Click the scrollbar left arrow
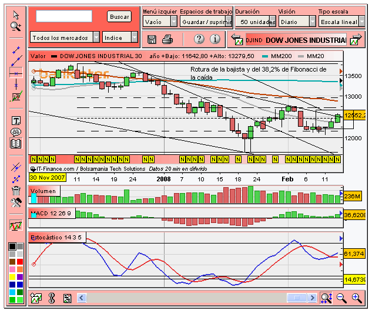The image size is (372, 311). click(x=82, y=298)
